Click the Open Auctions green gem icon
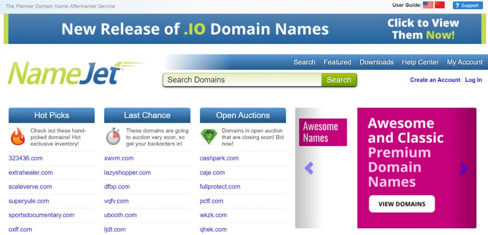The image size is (488, 235). [209, 137]
